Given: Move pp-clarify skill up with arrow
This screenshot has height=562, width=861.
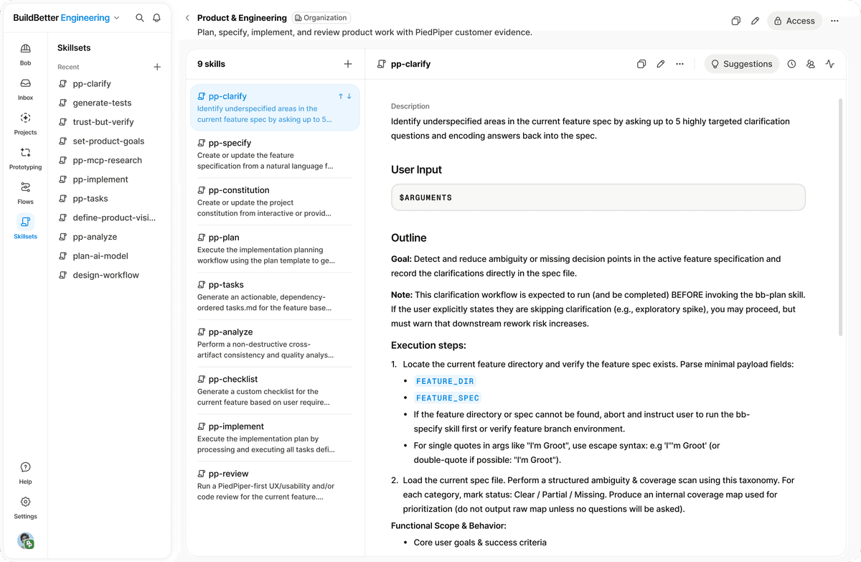Looking at the screenshot, I should [341, 96].
